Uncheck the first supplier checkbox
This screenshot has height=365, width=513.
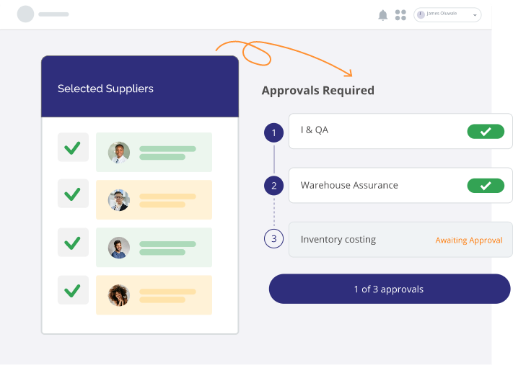[73, 148]
